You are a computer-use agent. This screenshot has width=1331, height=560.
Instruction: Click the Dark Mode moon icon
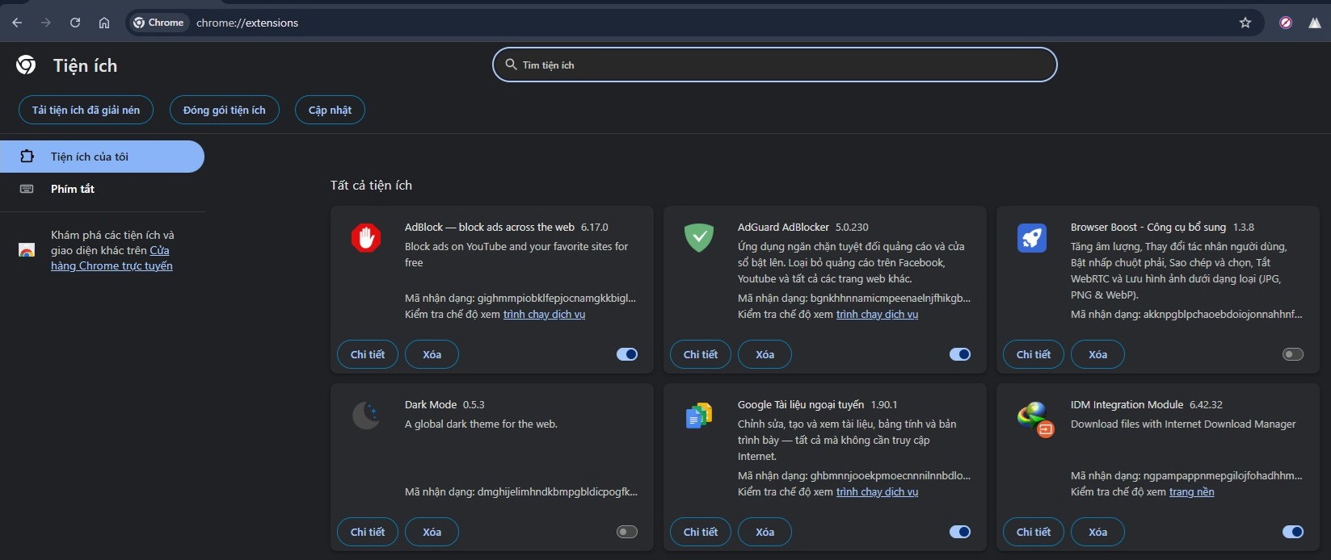[x=366, y=416]
